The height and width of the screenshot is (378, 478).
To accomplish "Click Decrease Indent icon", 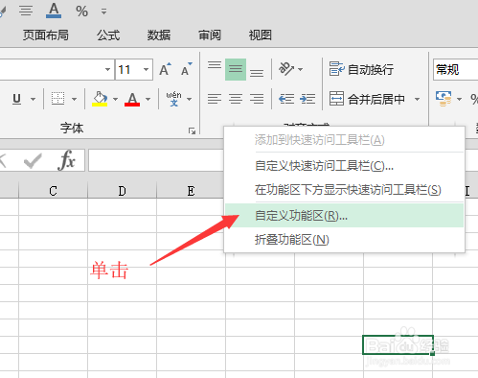I will click(286, 99).
